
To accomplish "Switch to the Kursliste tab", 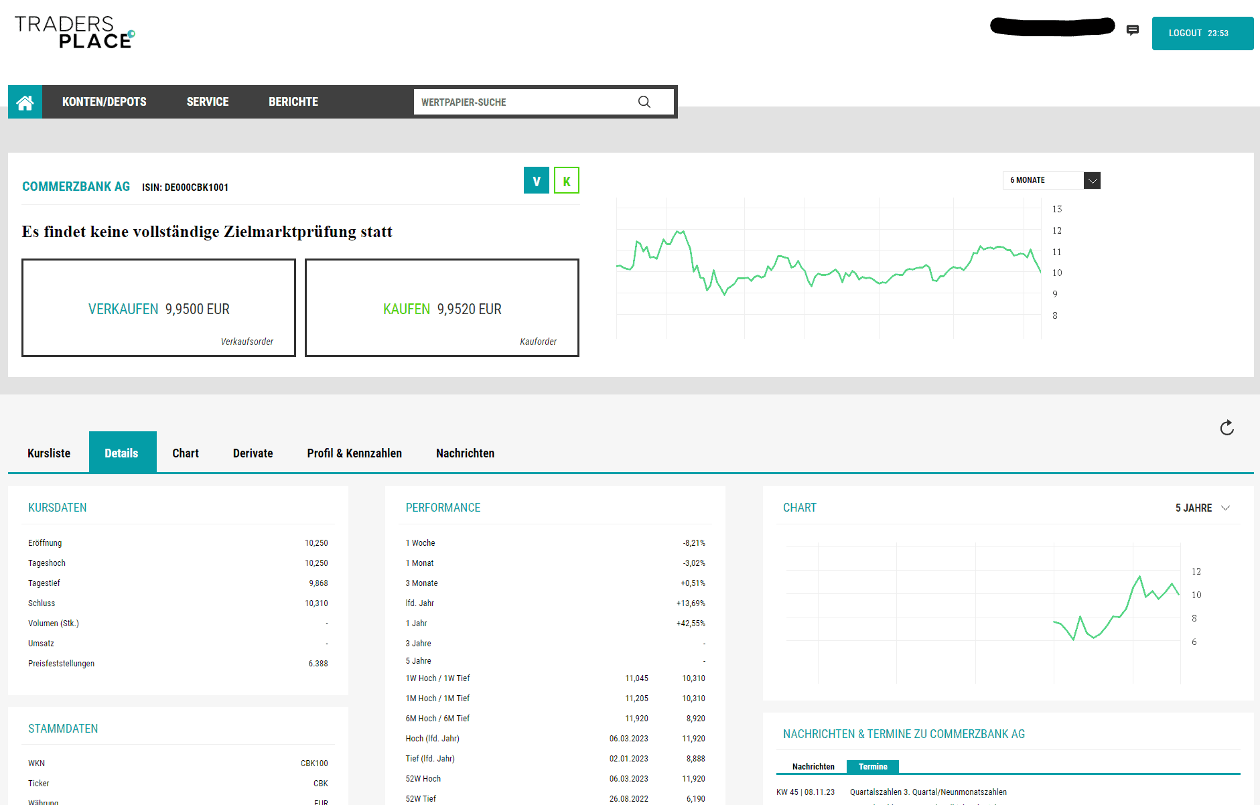I will (x=49, y=453).
